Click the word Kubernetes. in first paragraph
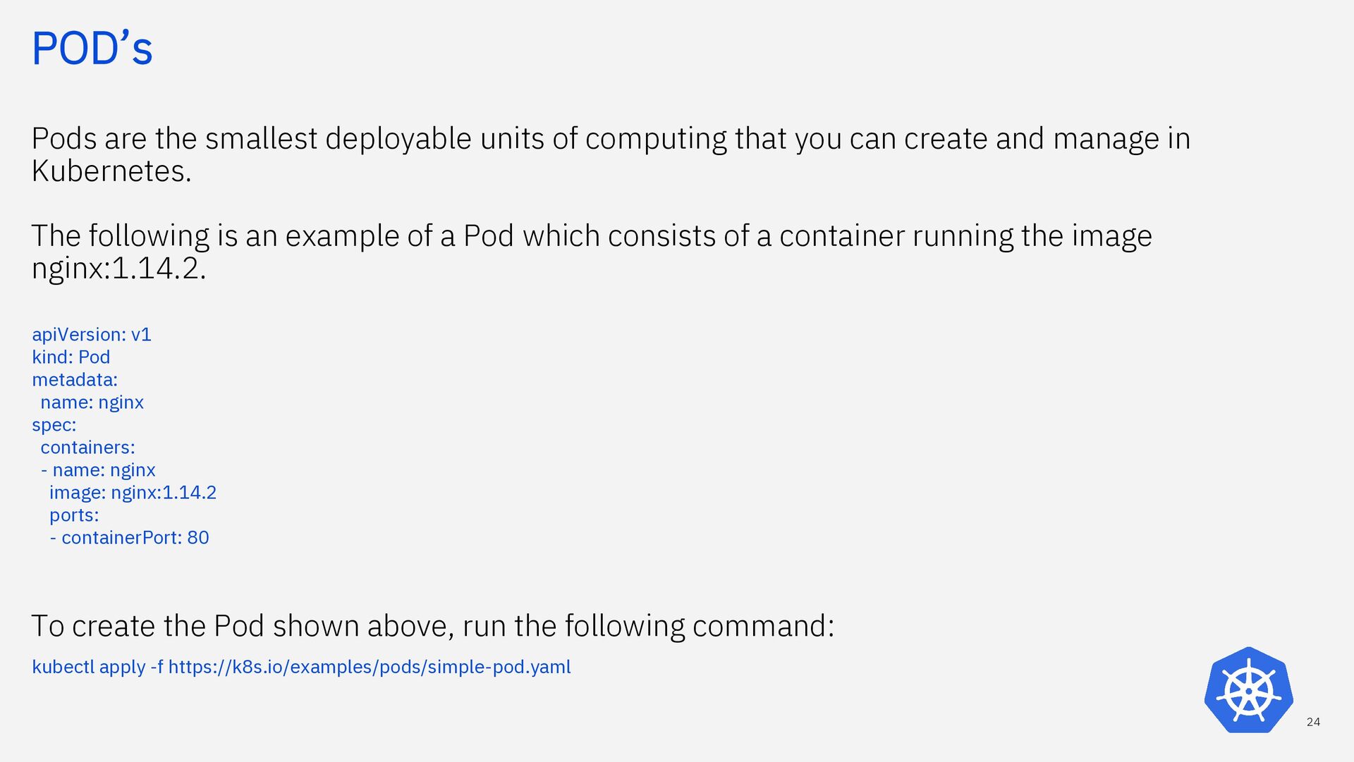 pos(111,171)
